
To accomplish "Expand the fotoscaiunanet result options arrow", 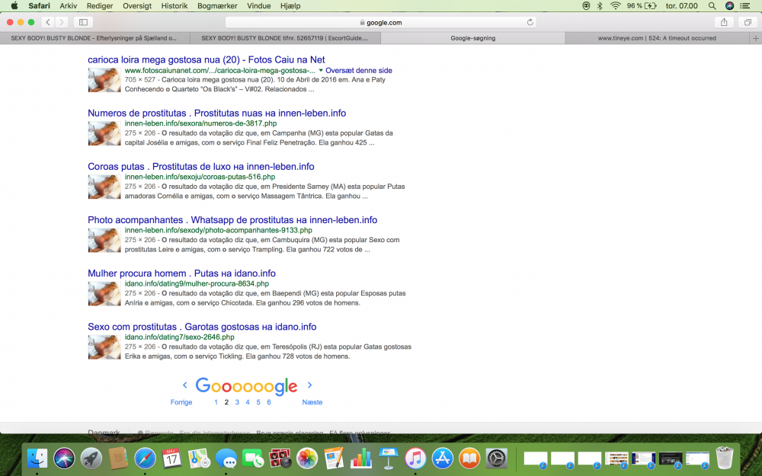I will pyautogui.click(x=321, y=70).
